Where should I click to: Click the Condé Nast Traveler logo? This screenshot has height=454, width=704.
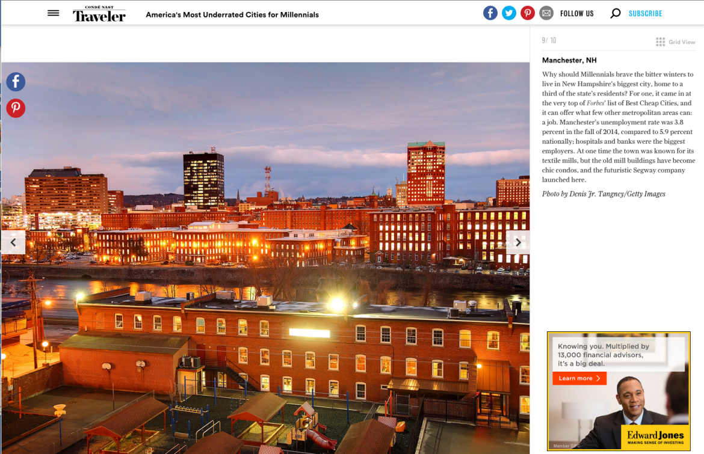click(x=99, y=12)
